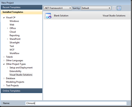
Task: Expand the Office node arrow
Action: [x=8, y=28]
